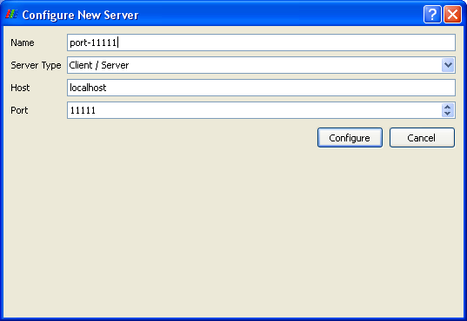Place cursor on the word localhost
Image resolution: width=467 pixels, height=321 pixels.
88,88
